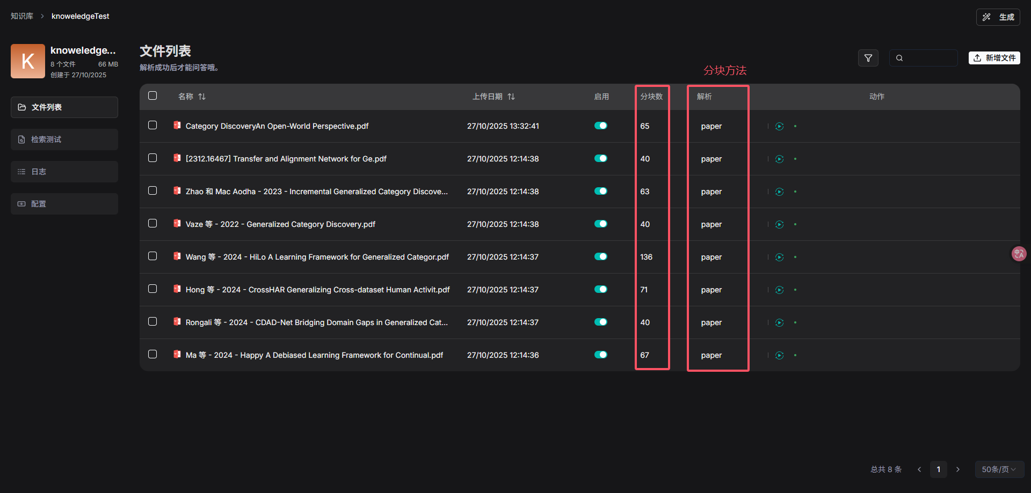Click paper parser of Wang 等 HiLo
Viewport: 1031px width, 493px height.
[x=711, y=257]
